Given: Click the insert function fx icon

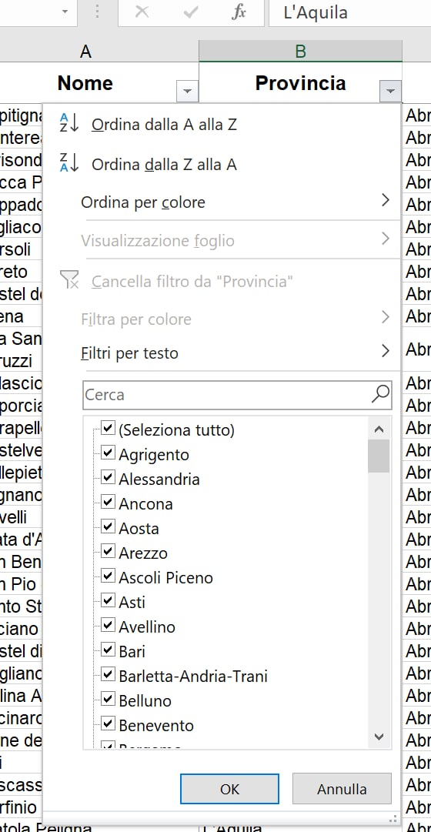Looking at the screenshot, I should (x=239, y=12).
